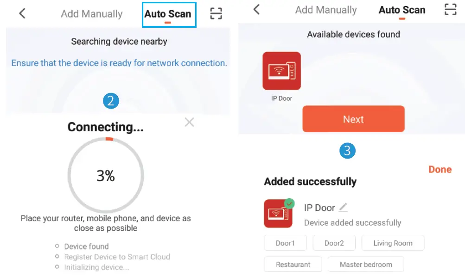Open QR scan icon on right screen
Screen dimensions: 465x276
point(450,9)
